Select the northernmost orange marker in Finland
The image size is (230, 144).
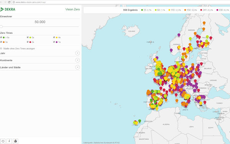204,23
